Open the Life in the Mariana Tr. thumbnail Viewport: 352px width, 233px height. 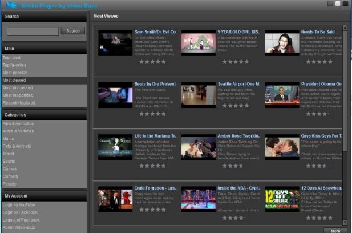(x=115, y=147)
